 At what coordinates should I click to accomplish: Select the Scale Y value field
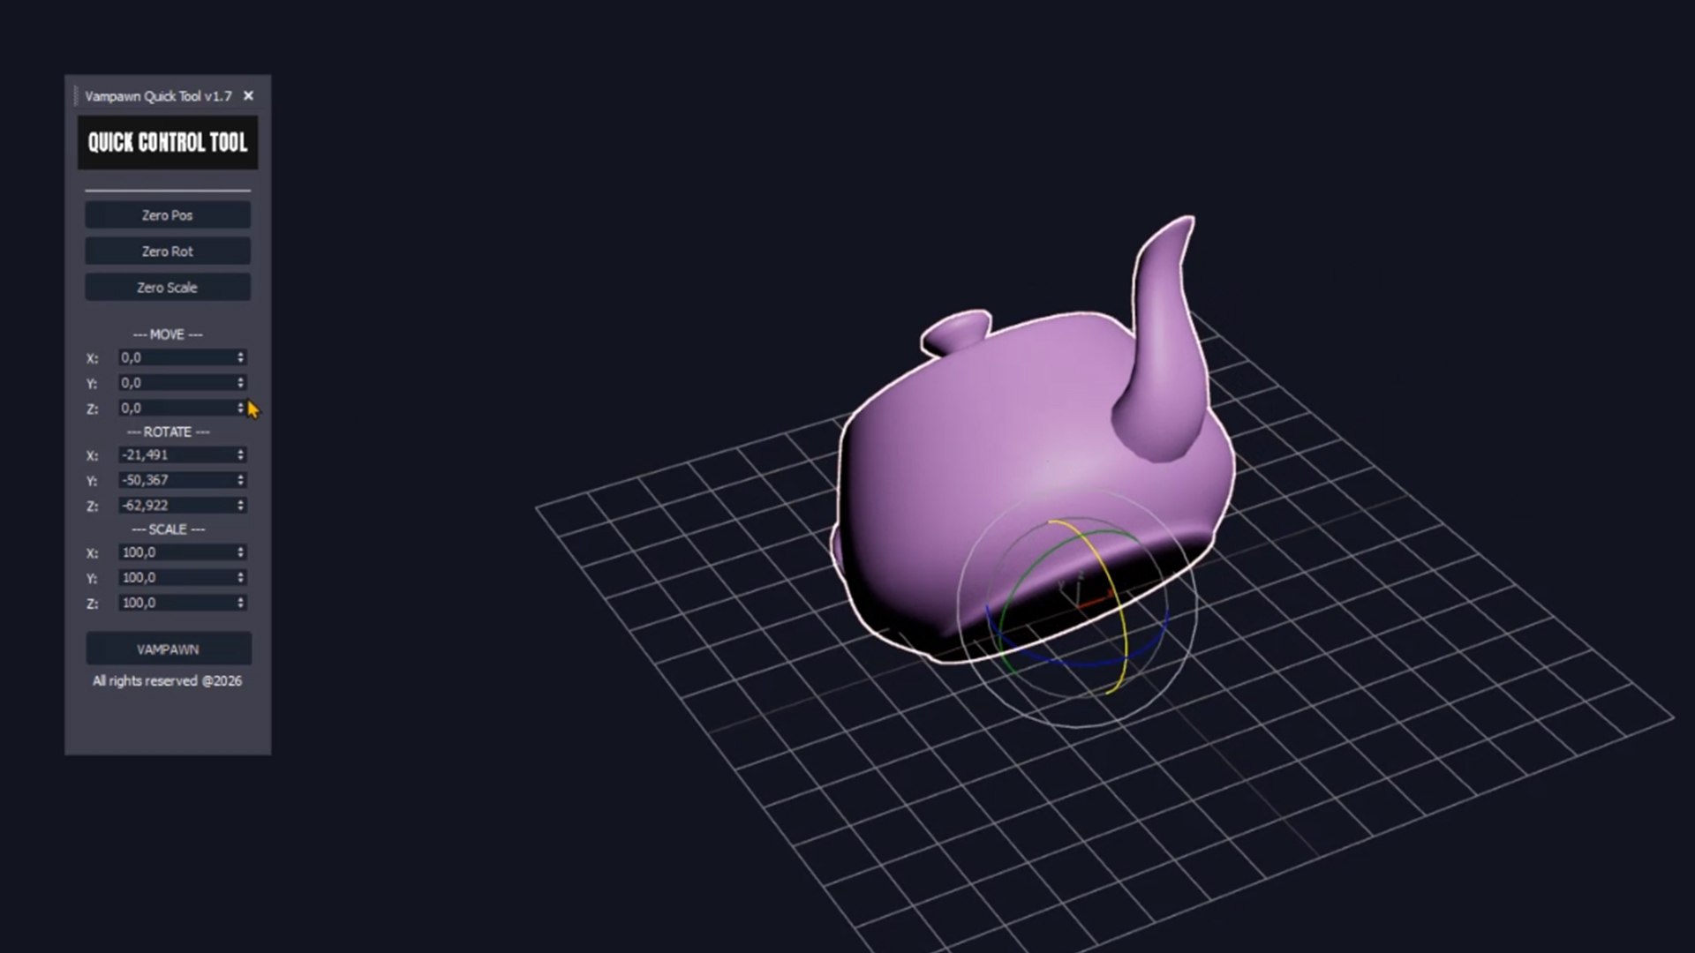coord(177,577)
